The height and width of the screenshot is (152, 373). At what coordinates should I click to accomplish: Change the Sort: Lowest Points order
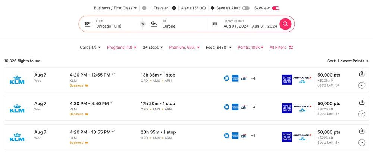coord(353,61)
